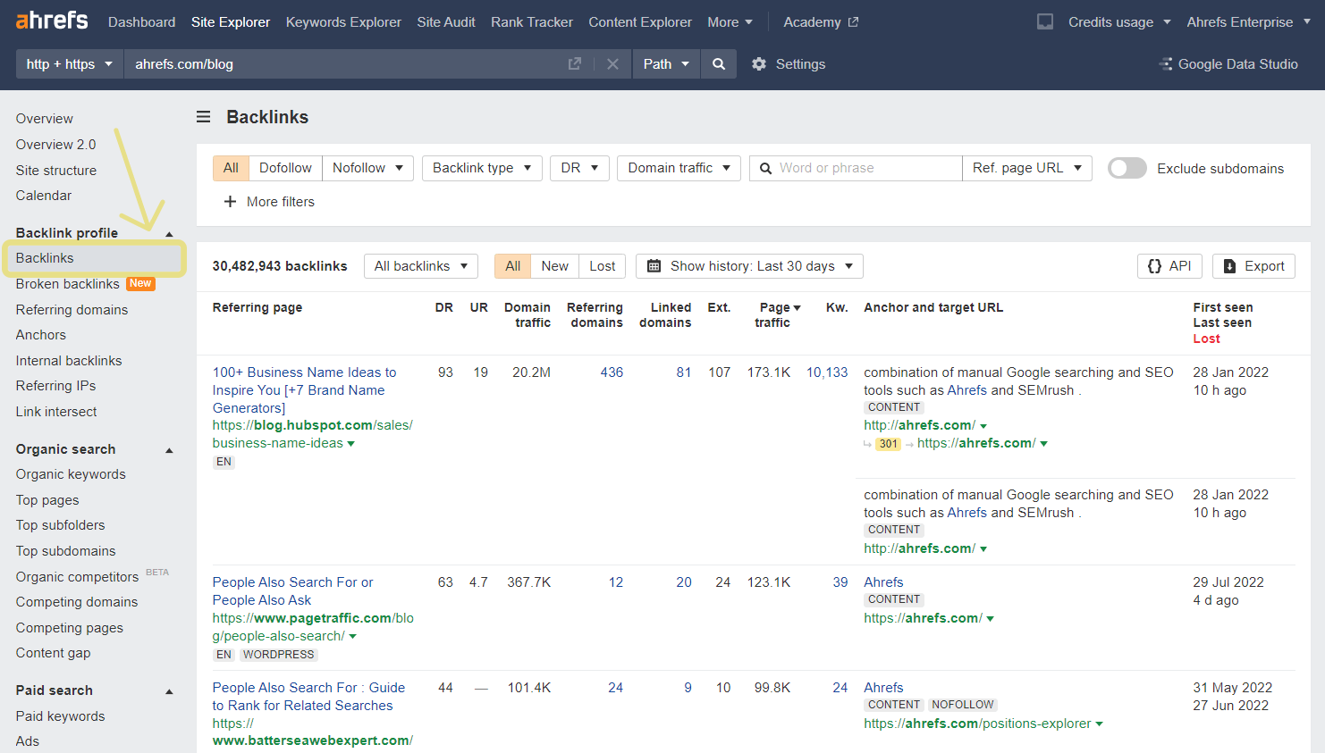Open the Nofollow dropdown
1325x753 pixels.
[367, 168]
